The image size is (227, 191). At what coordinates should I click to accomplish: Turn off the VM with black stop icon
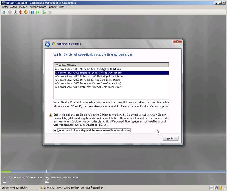click(15, 12)
